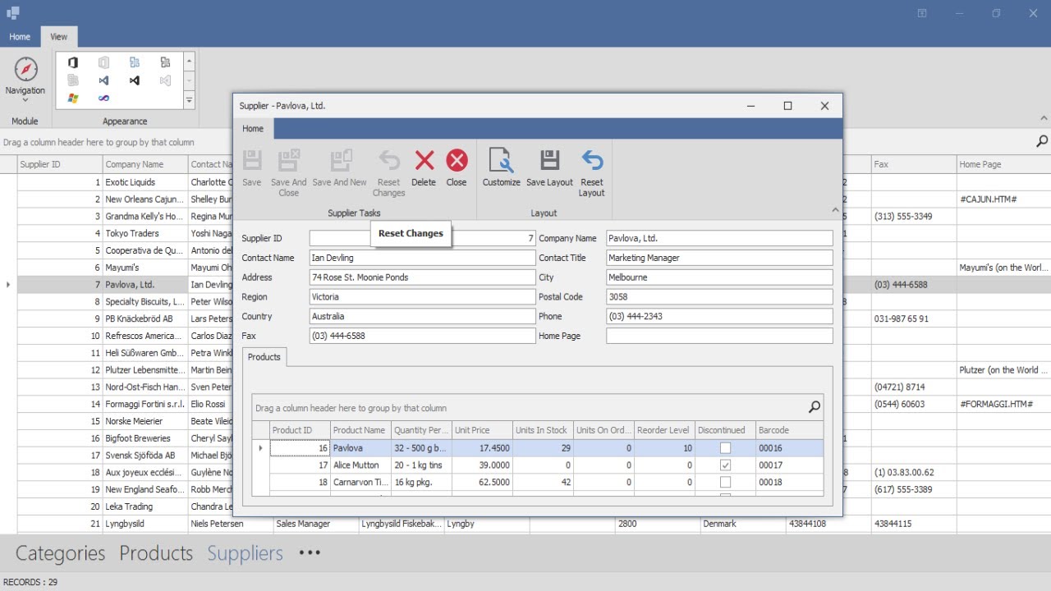Image resolution: width=1051 pixels, height=591 pixels.
Task: Select the black Office skin icon
Action: 73,62
